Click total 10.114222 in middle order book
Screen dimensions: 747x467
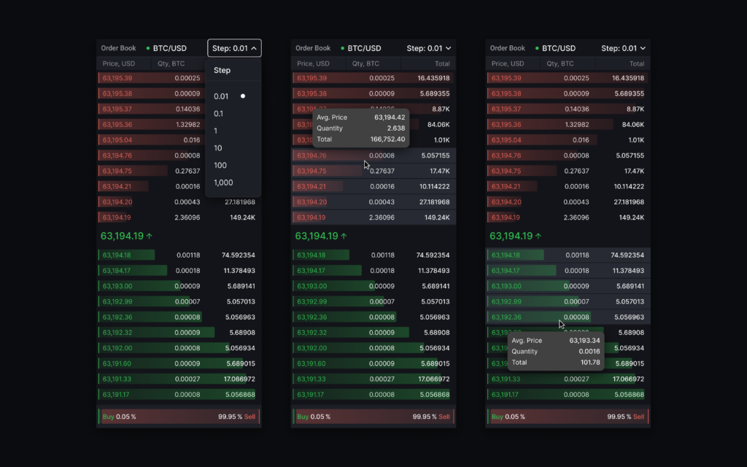[435, 186]
